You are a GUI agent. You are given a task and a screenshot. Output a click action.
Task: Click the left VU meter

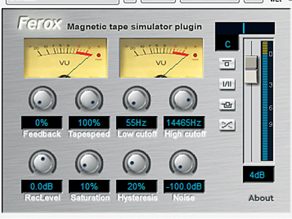click(x=66, y=58)
